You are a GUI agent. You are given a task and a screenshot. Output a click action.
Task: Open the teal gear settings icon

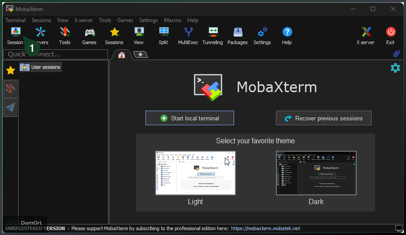click(395, 68)
